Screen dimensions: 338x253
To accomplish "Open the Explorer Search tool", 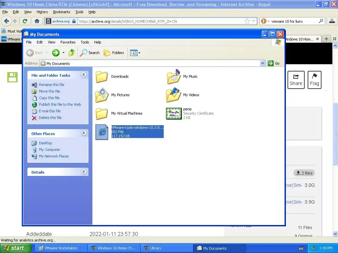I will (90, 53).
